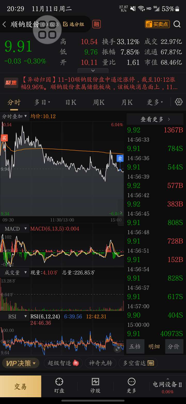Open the 更多 chart period dropdown

[x=155, y=102]
